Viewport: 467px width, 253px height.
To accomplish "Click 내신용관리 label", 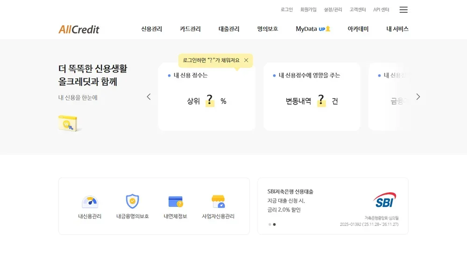I will (90, 217).
